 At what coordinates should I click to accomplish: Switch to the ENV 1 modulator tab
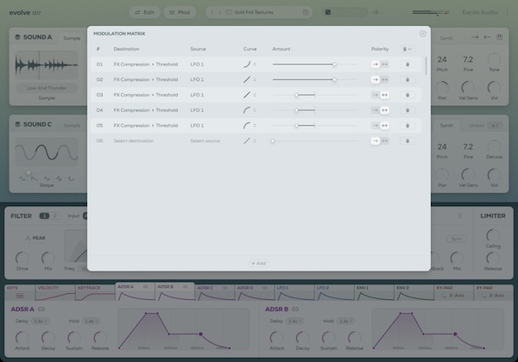tap(361, 289)
